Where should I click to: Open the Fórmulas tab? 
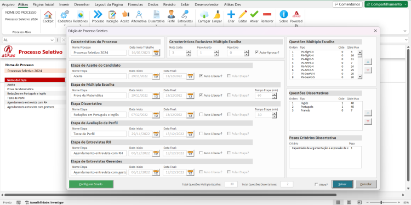[x=135, y=4]
